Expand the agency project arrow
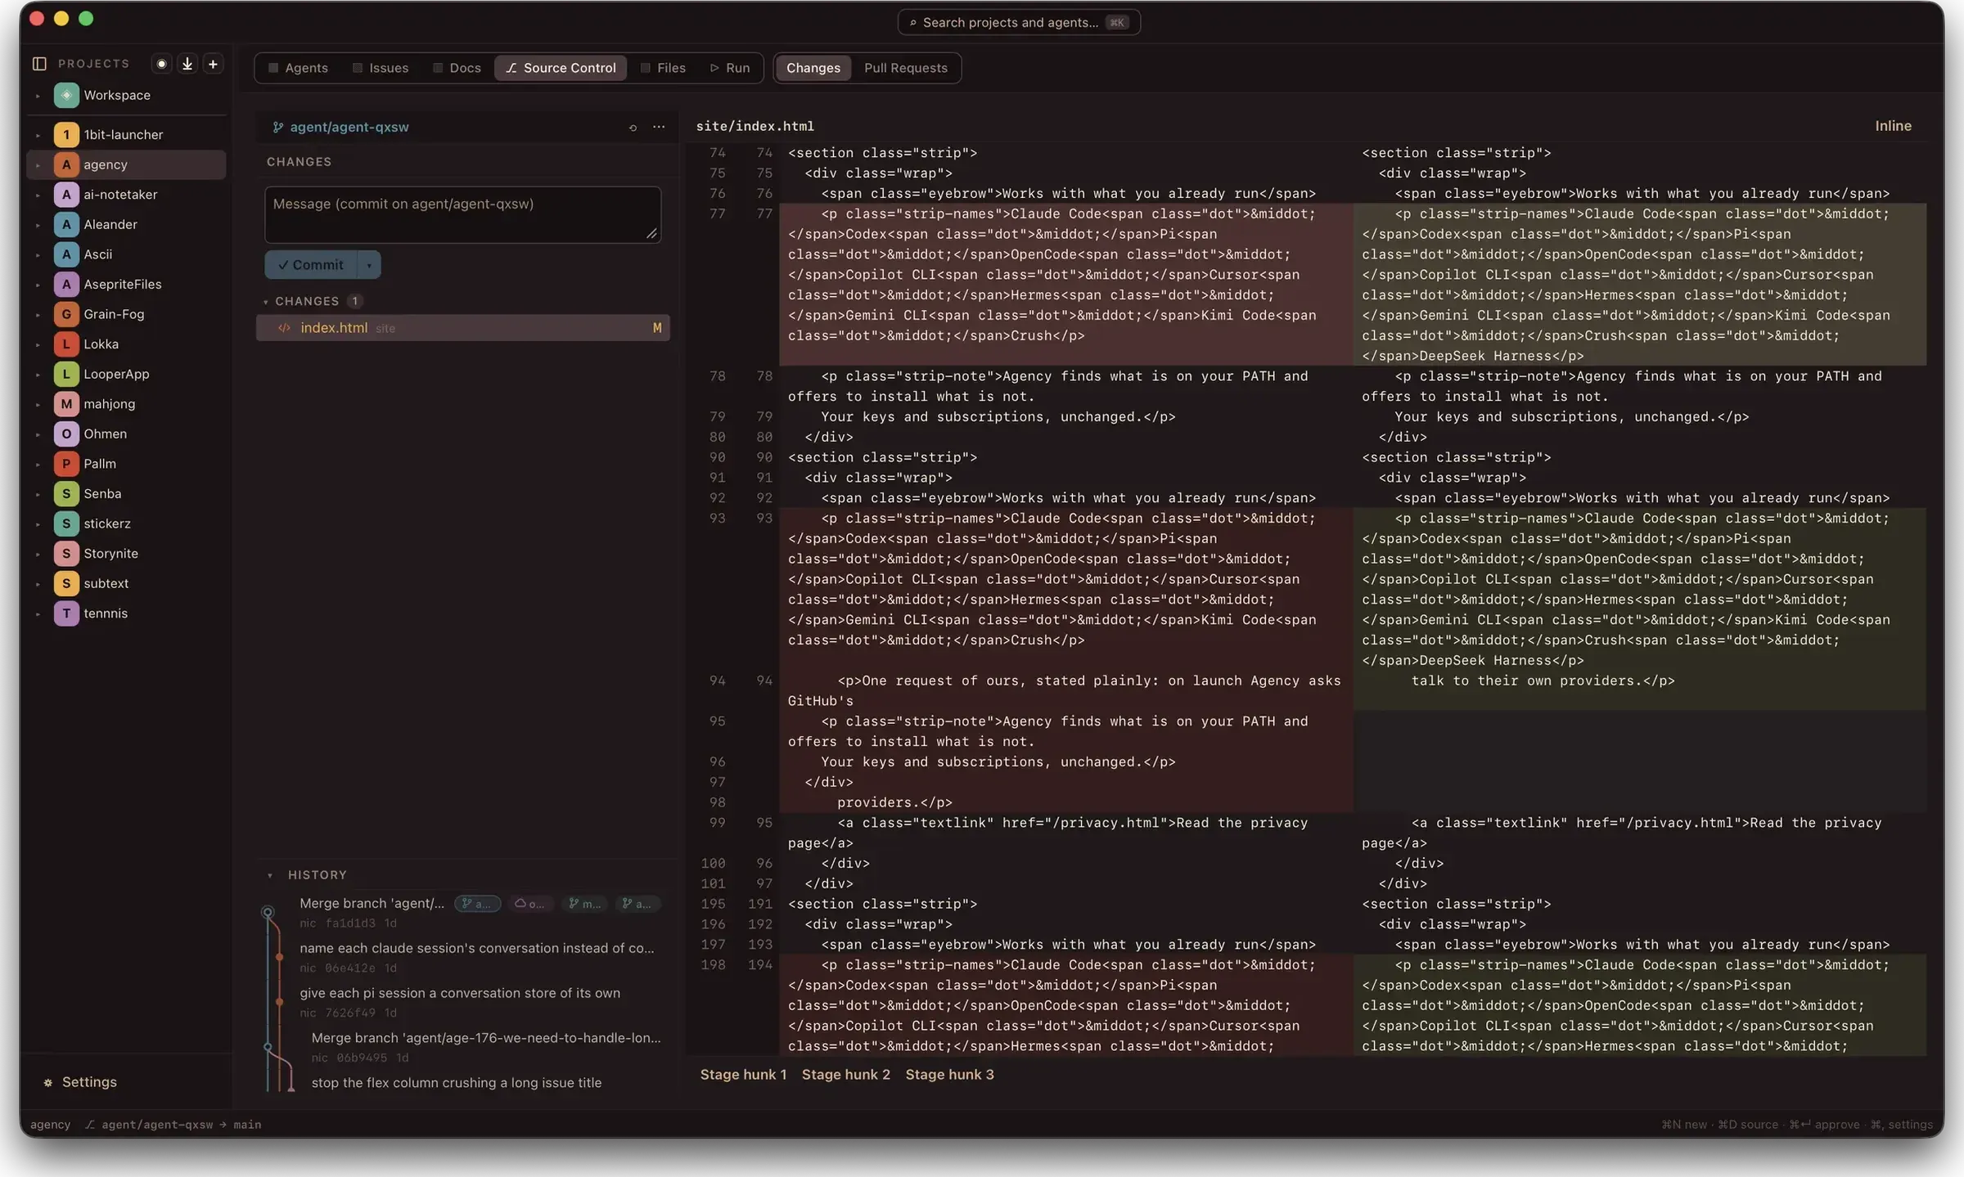The height and width of the screenshot is (1177, 1964). 38,165
